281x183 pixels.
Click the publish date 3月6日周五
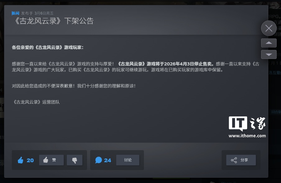point(44,13)
